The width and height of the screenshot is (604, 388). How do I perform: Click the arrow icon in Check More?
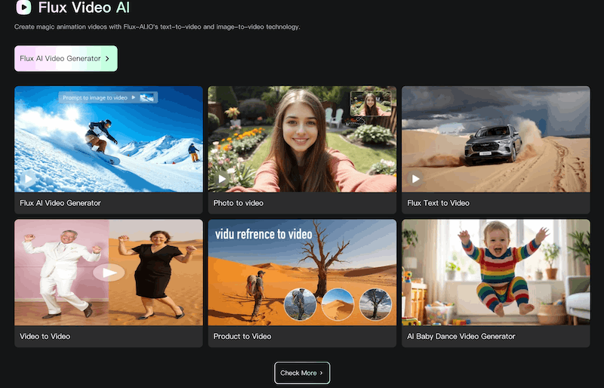(322, 373)
